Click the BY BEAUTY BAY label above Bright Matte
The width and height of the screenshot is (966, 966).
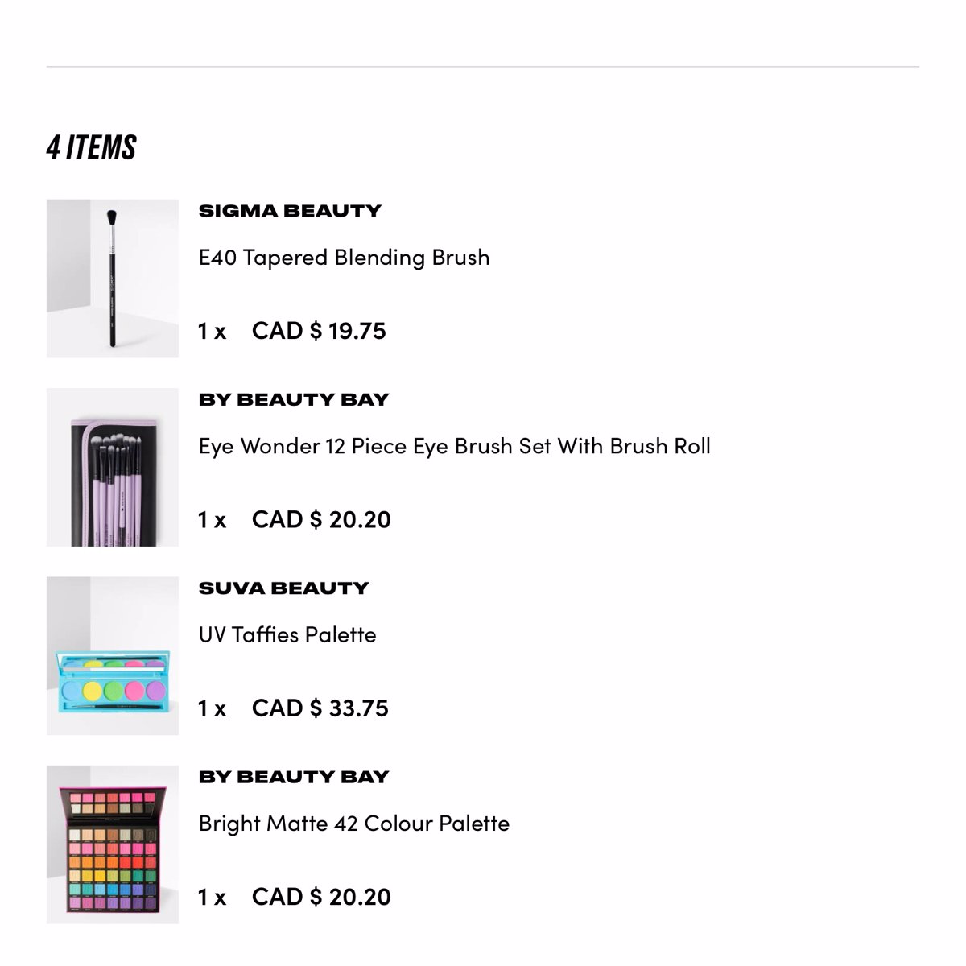(294, 777)
